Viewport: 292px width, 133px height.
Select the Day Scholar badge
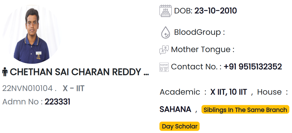[180, 126]
